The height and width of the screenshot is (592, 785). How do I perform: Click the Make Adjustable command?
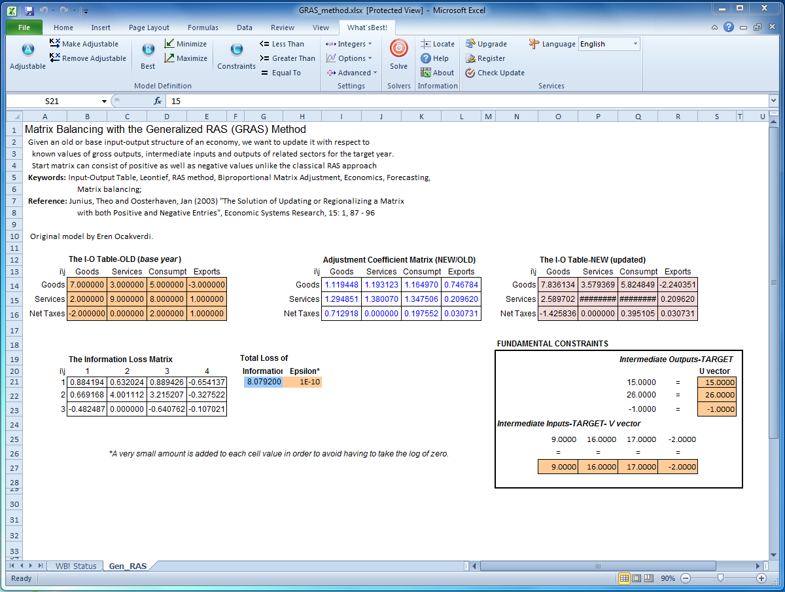(84, 44)
